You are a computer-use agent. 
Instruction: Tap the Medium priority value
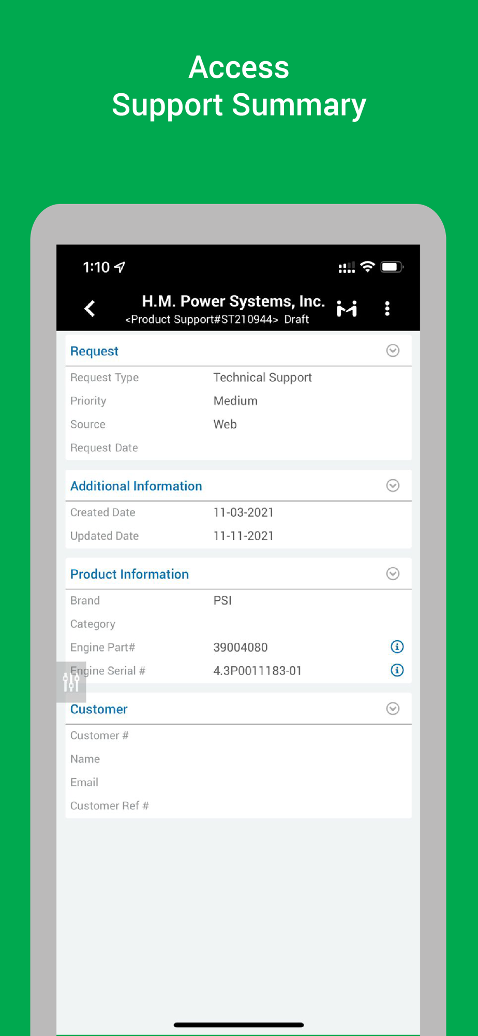(235, 401)
